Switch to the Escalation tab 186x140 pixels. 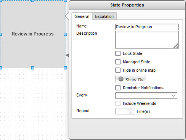(x=104, y=16)
